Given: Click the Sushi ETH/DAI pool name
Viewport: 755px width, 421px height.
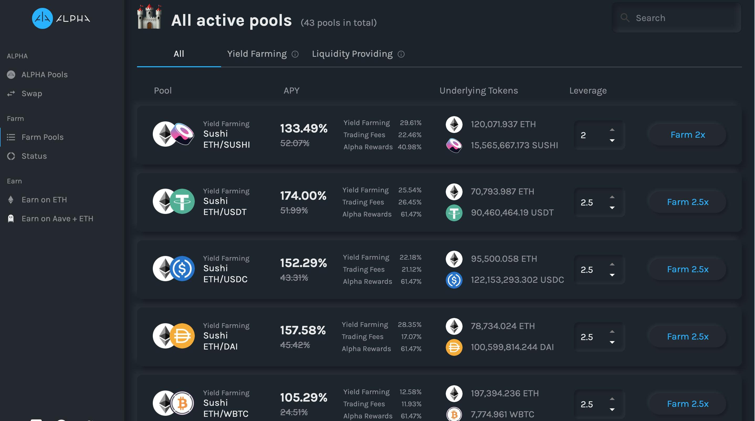Looking at the screenshot, I should (221, 341).
